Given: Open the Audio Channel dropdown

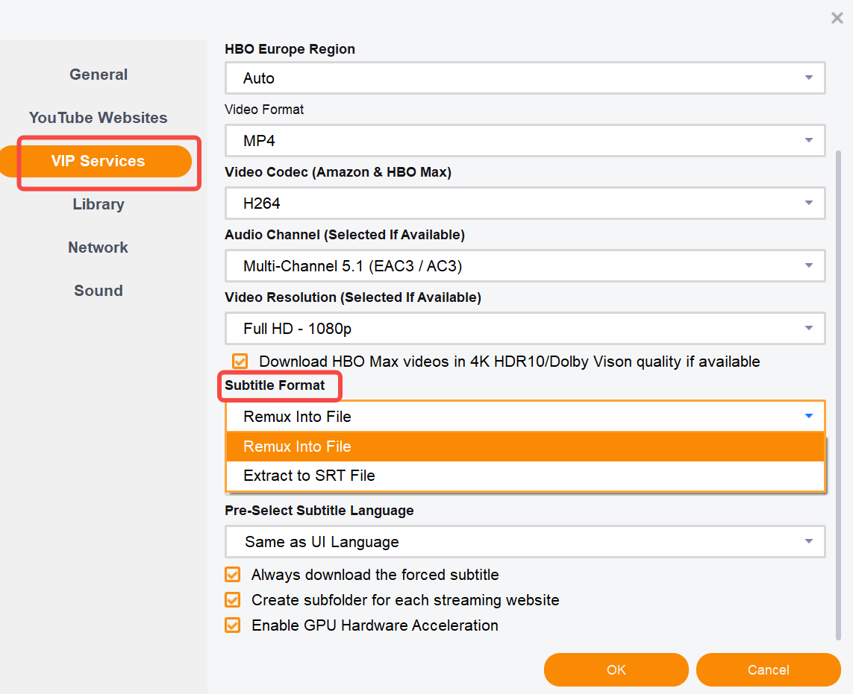Looking at the screenshot, I should [525, 266].
